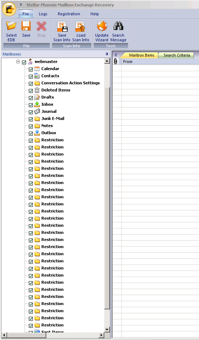Toggle the Junk E-Mail checkbox
Viewport: 199px width, 340px height.
(31, 119)
